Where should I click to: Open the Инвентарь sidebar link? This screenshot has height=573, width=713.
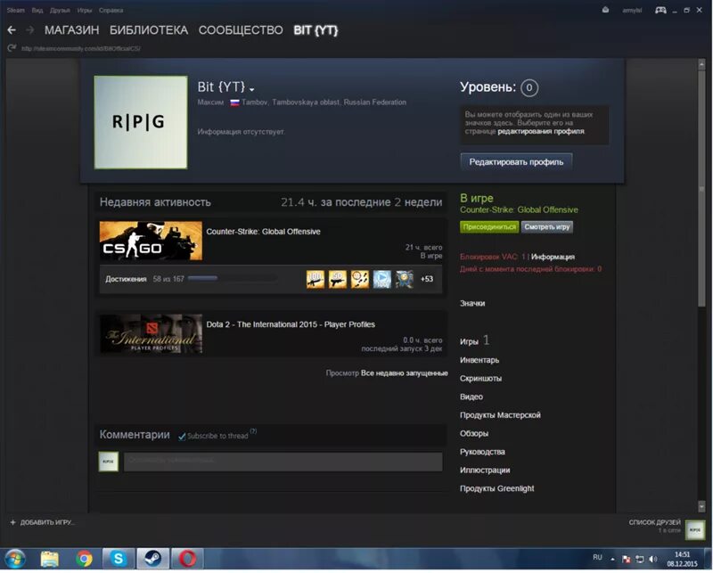point(479,360)
